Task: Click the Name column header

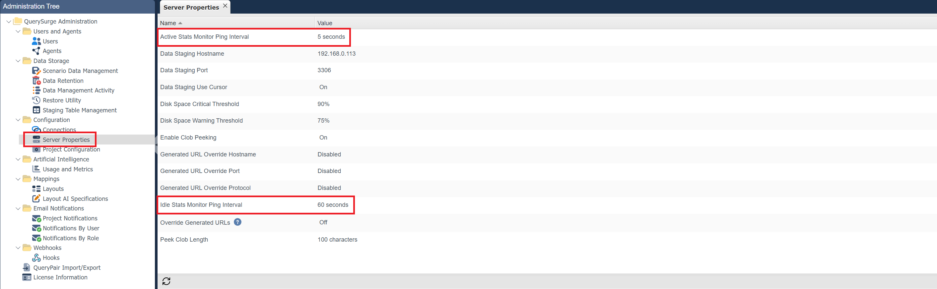Action: (168, 23)
